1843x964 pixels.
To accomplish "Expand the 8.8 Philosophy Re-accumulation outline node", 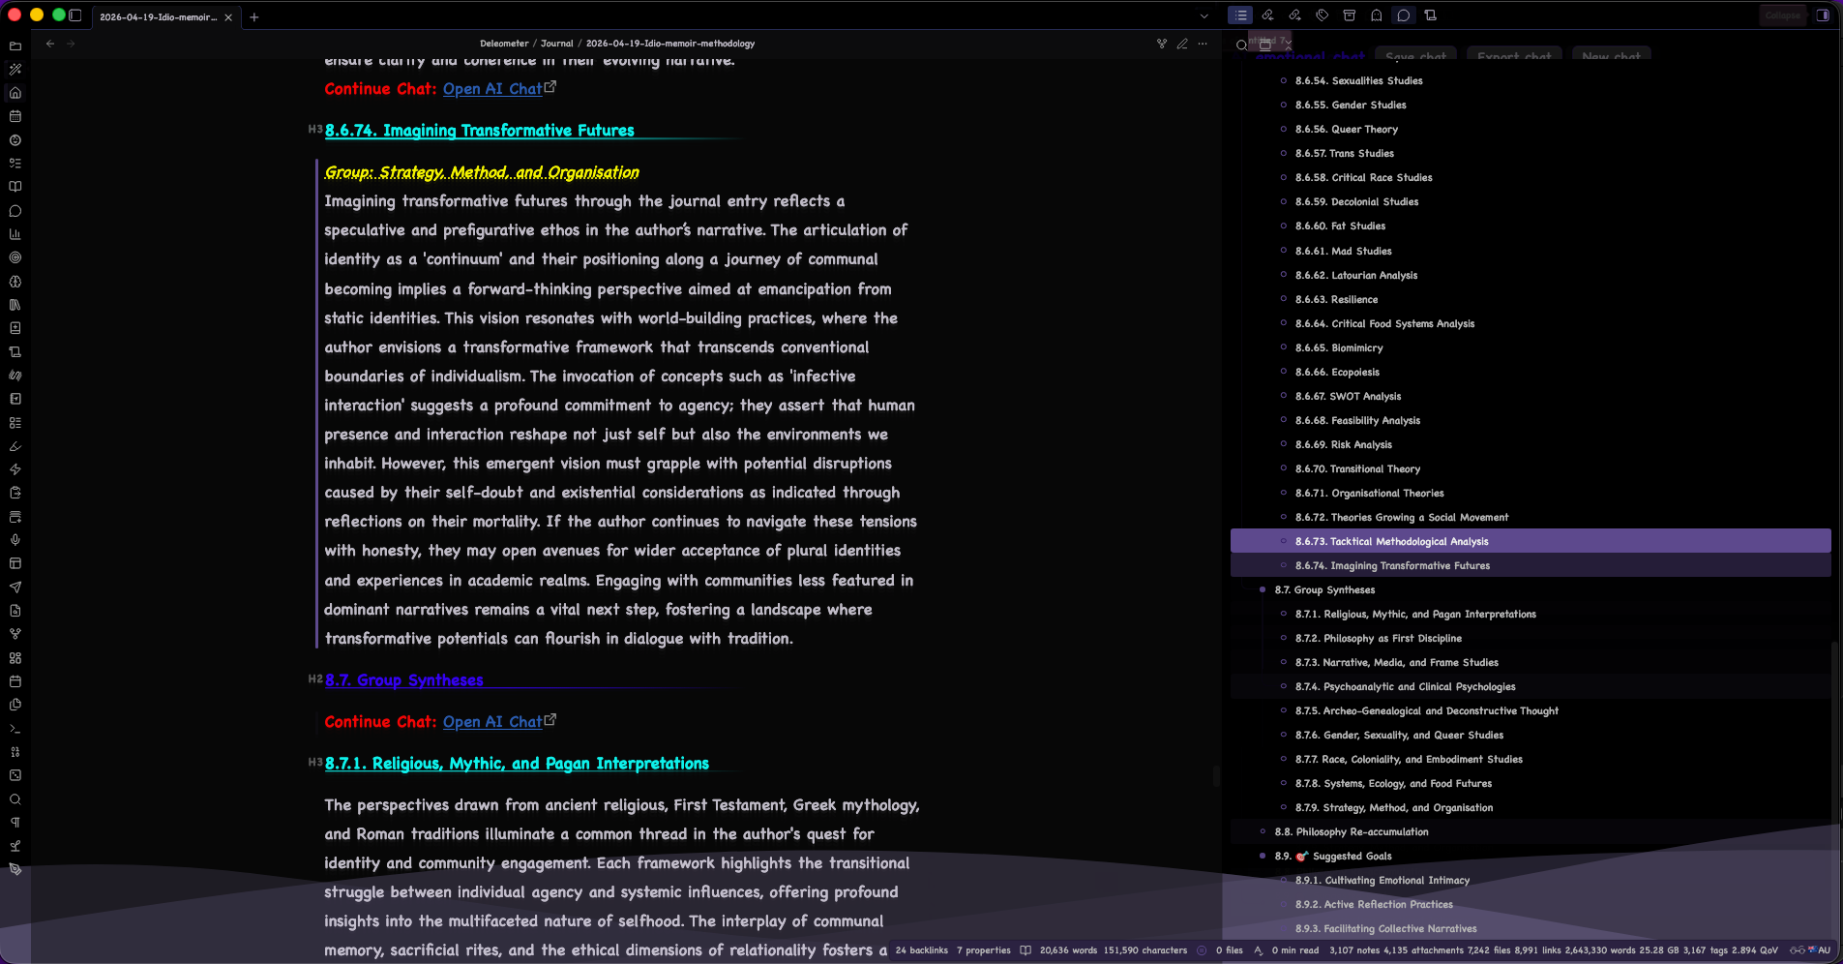I will point(1263,832).
